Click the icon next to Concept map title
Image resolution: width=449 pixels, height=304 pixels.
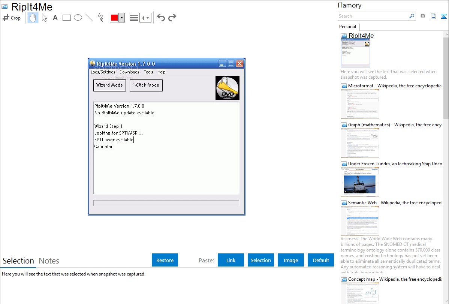[x=344, y=279]
